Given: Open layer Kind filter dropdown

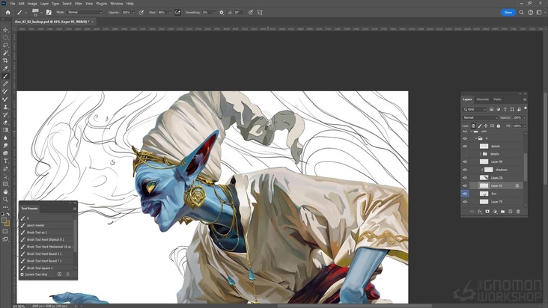Looking at the screenshot, I should (474, 109).
